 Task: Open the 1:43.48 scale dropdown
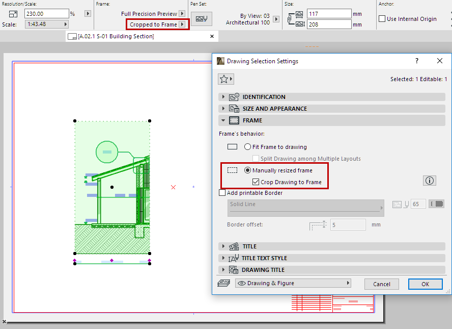coord(47,24)
